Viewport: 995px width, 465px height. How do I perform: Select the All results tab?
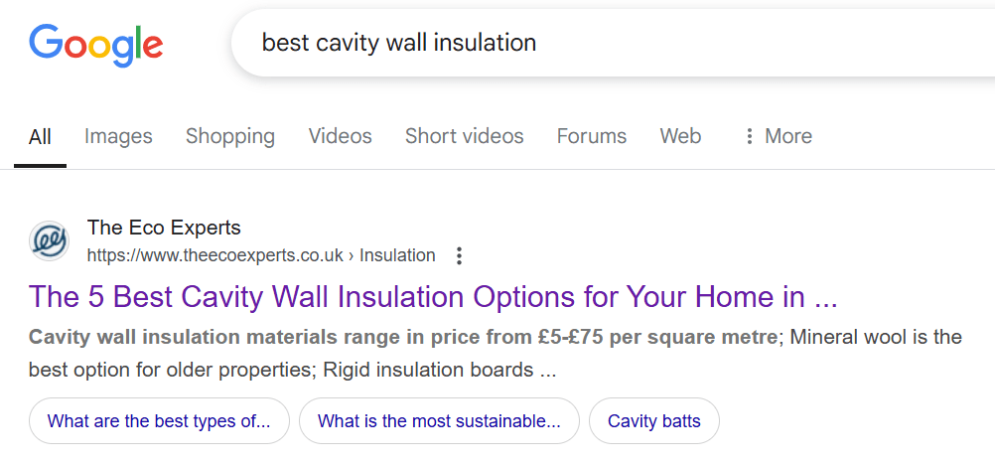pos(40,136)
